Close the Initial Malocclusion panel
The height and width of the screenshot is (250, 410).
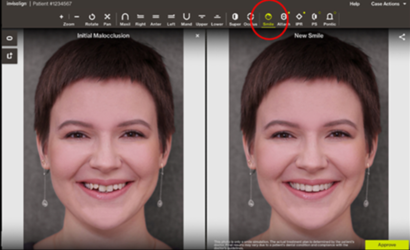coord(197,36)
